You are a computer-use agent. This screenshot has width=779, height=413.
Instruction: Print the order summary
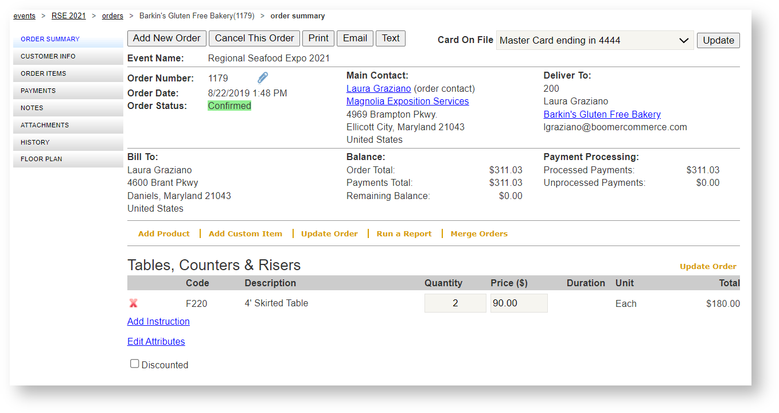point(318,38)
